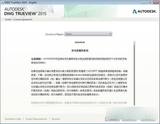Image resolution: width=160 pixels, height=124 pixels.
Task: Click the paragraph beginning '如果您选择用以确认'
Action: click(79, 83)
